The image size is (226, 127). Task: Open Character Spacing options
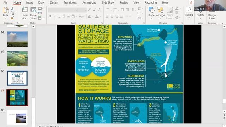click(74, 16)
